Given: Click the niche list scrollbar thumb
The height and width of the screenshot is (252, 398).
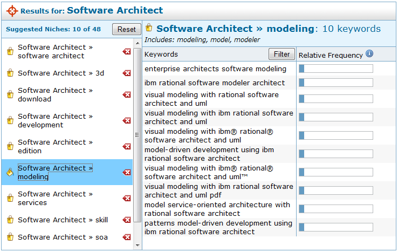Looking at the screenshot, I should (138, 135).
